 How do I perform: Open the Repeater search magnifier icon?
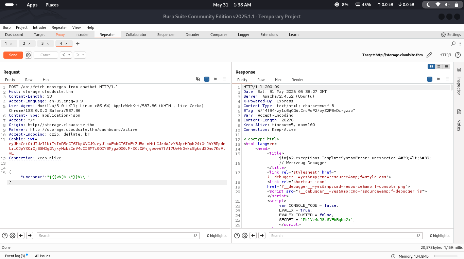coord(453,43)
